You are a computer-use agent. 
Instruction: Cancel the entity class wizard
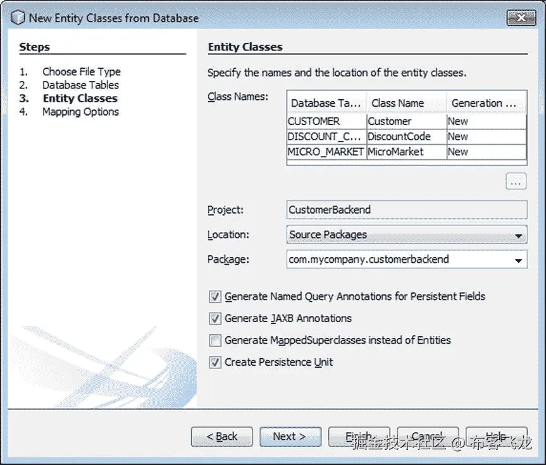428,437
